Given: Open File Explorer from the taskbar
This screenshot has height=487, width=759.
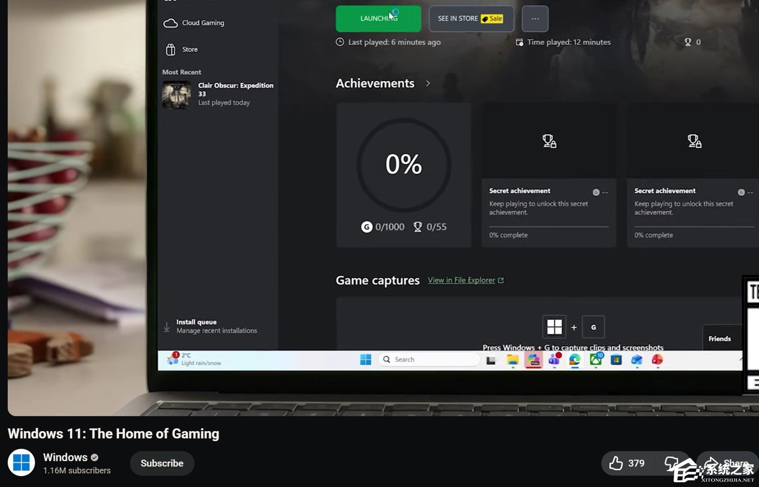Looking at the screenshot, I should click(x=512, y=360).
